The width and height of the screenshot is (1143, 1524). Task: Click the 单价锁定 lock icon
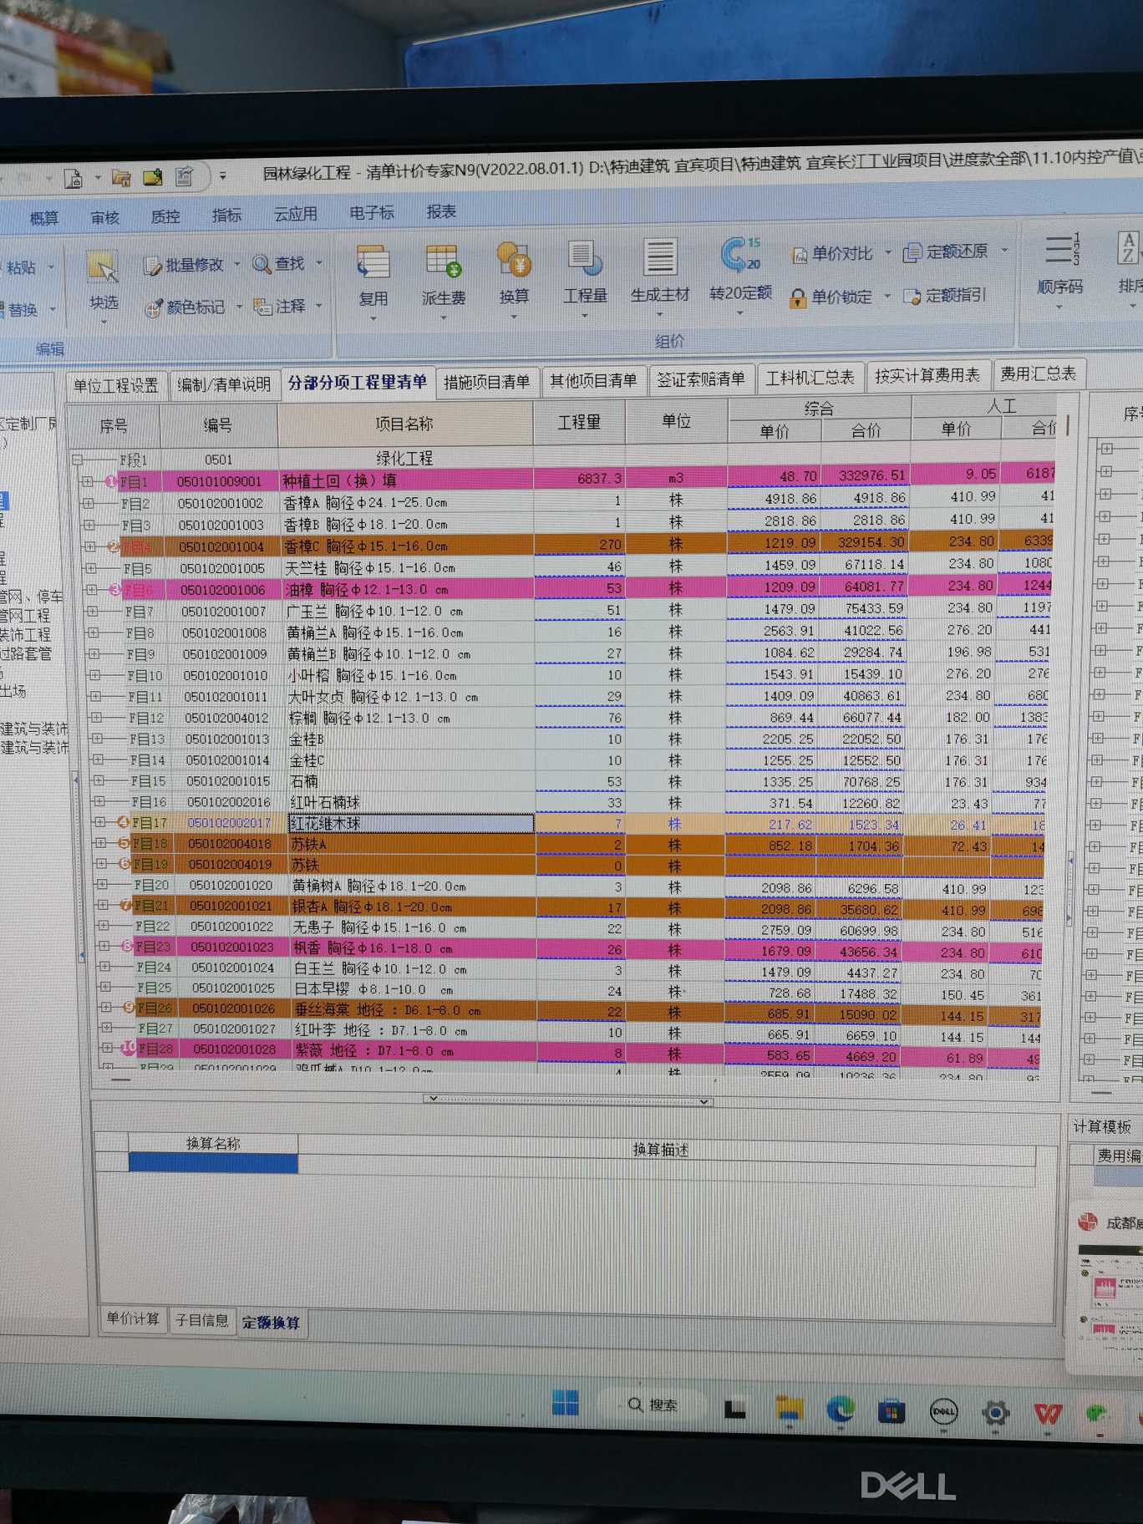coord(798,297)
